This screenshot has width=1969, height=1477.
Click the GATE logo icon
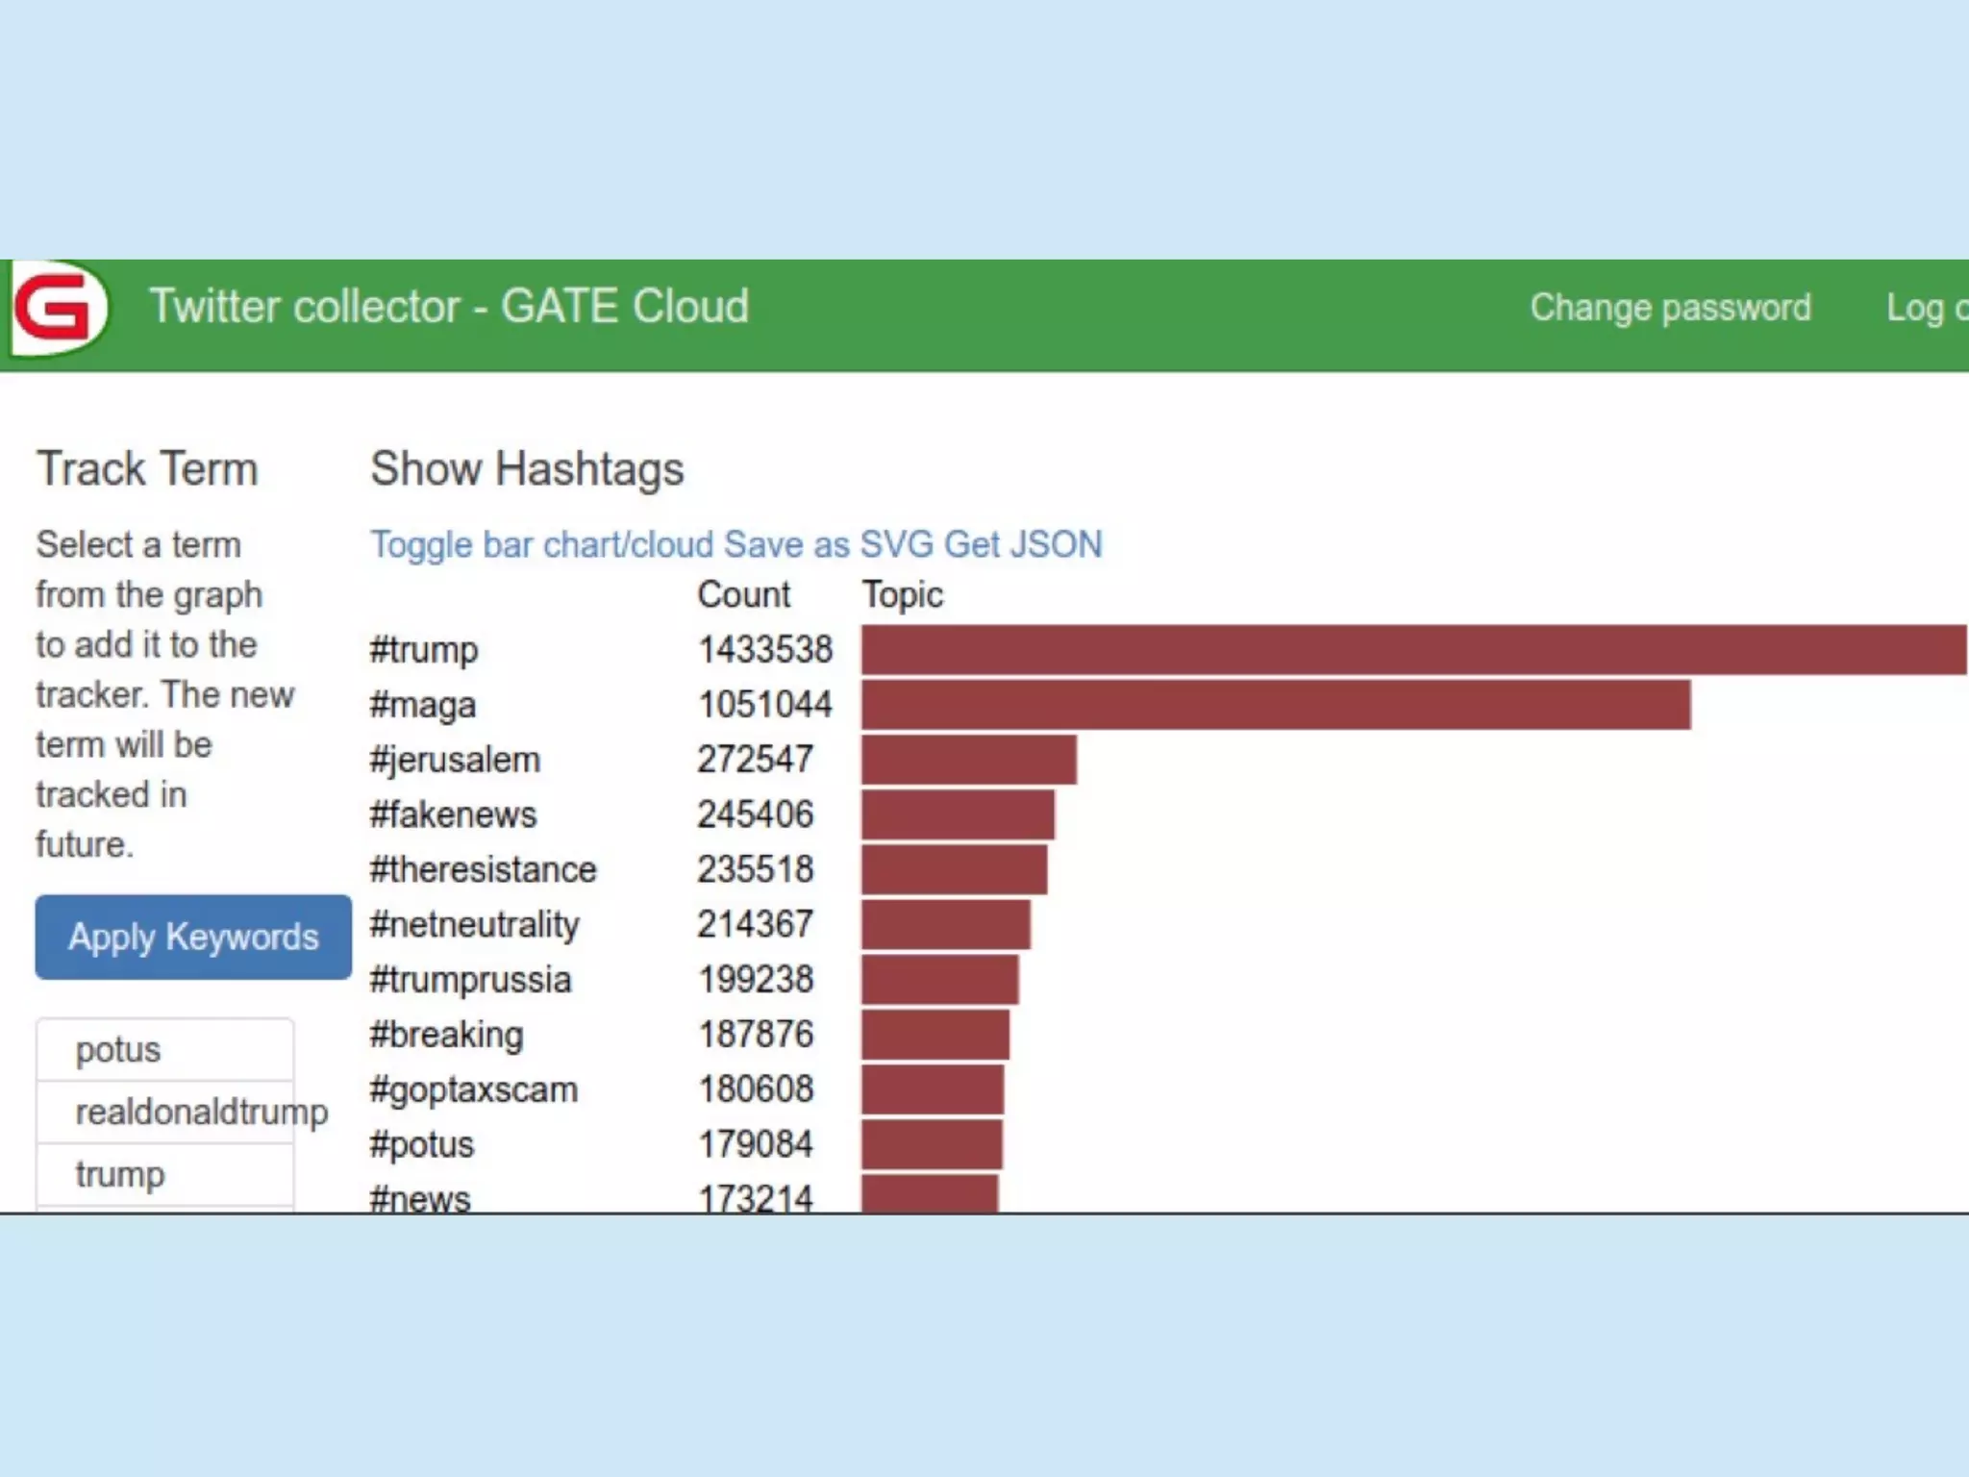click(x=58, y=308)
